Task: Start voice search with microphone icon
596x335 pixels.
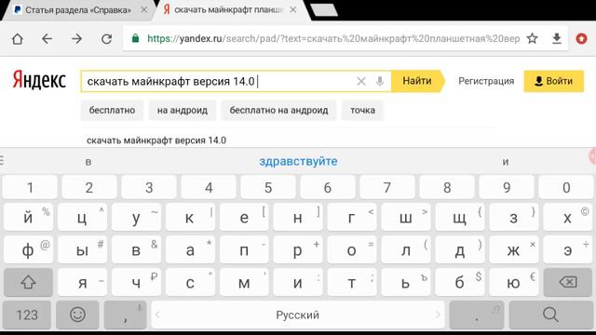Action: pyautogui.click(x=379, y=81)
